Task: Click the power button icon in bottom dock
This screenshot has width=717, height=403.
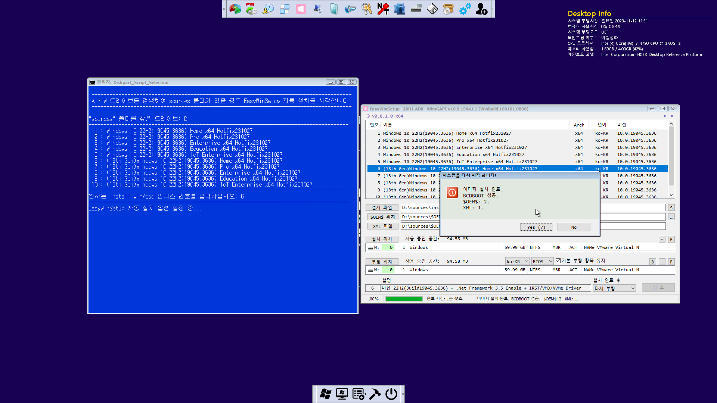Action: tap(391, 394)
